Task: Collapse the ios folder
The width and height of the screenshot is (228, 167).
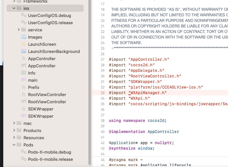Action: point(14,8)
